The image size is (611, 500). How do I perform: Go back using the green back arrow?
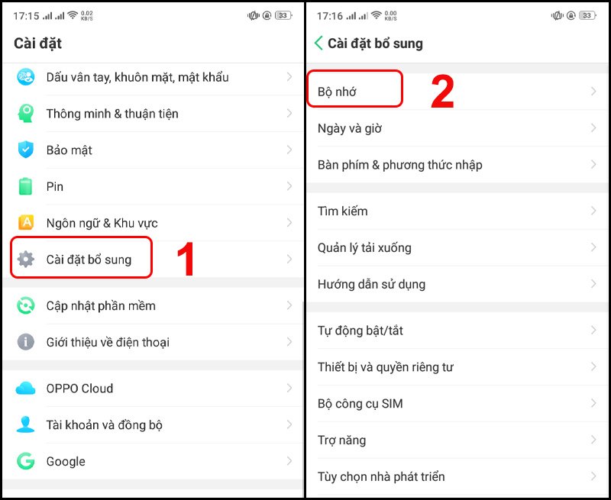pyautogui.click(x=318, y=43)
